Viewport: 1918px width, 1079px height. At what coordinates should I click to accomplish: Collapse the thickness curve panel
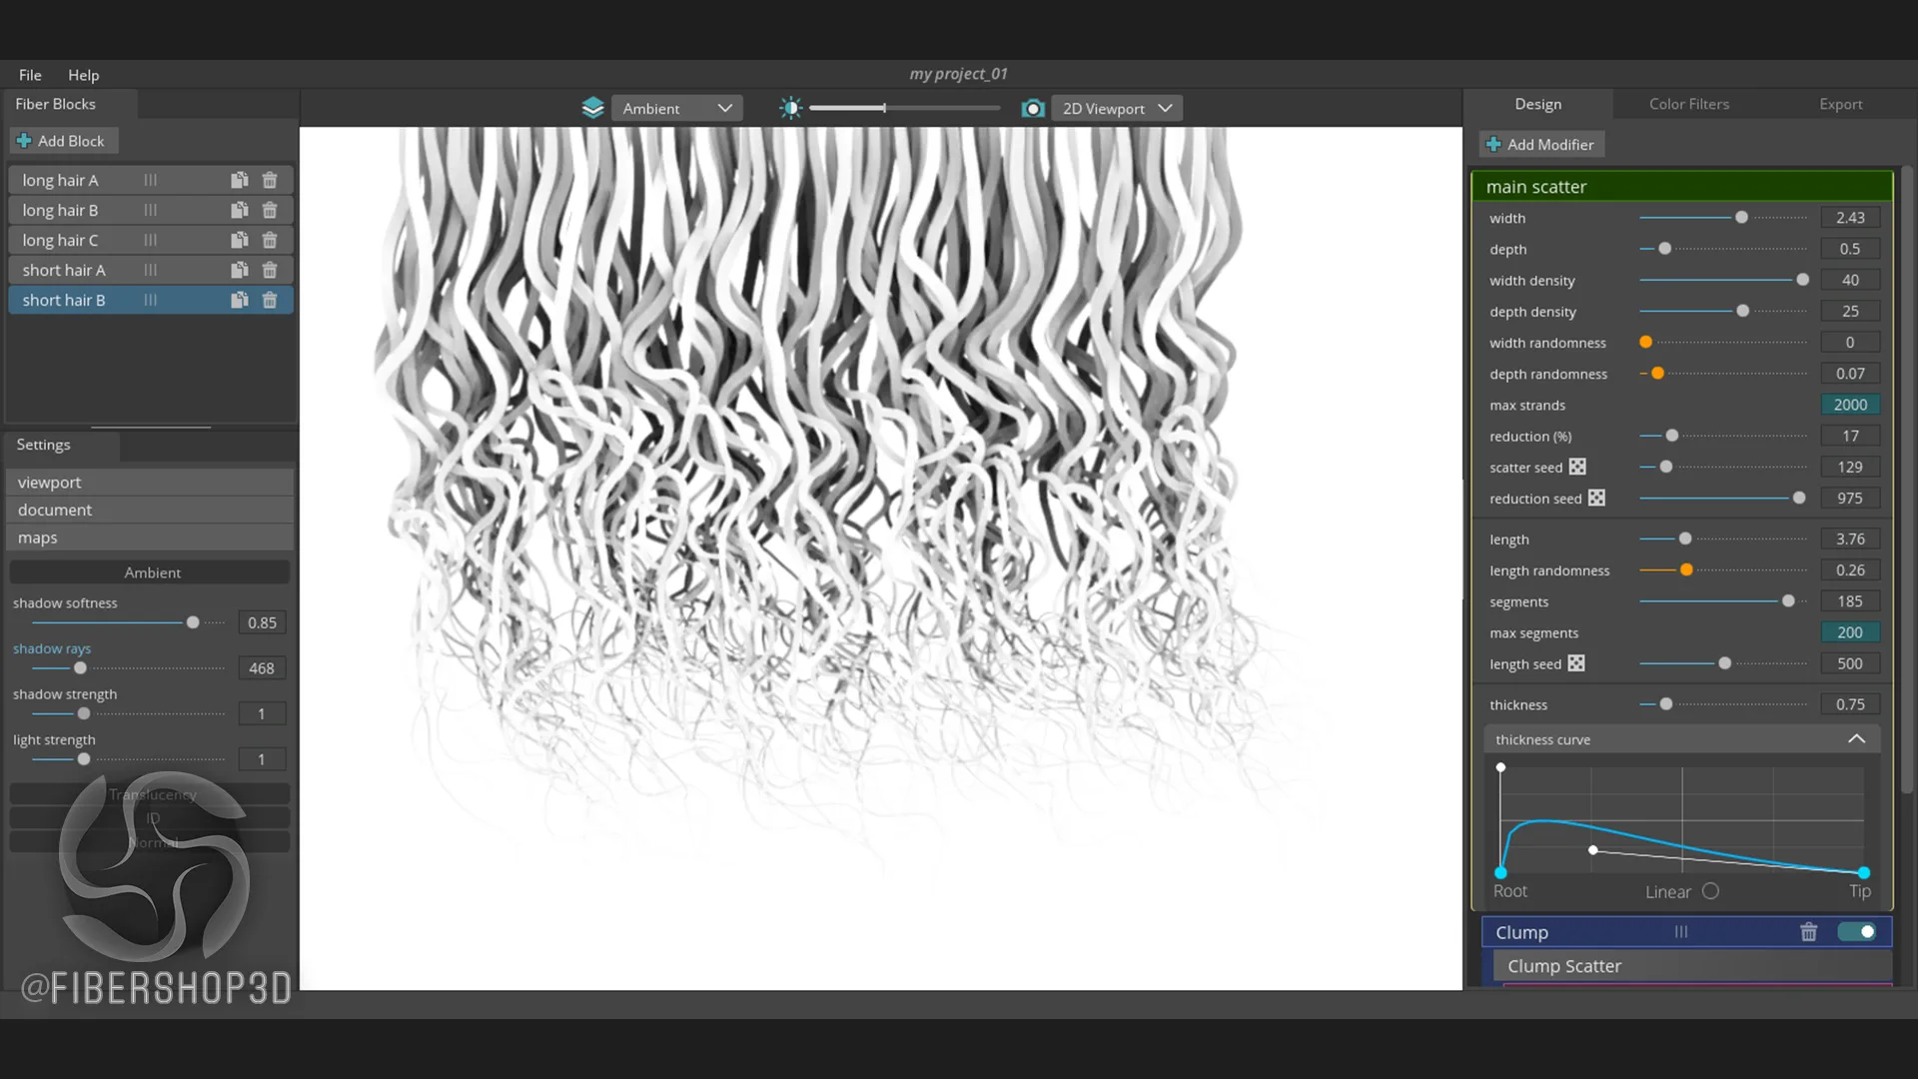[x=1858, y=738]
